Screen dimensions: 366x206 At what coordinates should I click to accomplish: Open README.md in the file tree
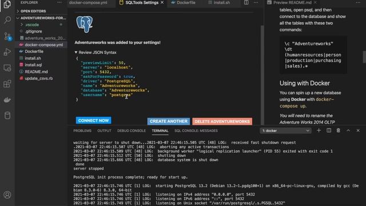click(36, 72)
